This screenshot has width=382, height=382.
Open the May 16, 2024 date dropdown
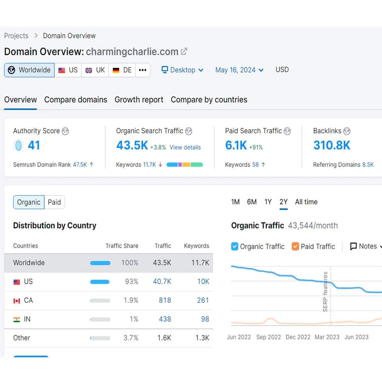(239, 70)
